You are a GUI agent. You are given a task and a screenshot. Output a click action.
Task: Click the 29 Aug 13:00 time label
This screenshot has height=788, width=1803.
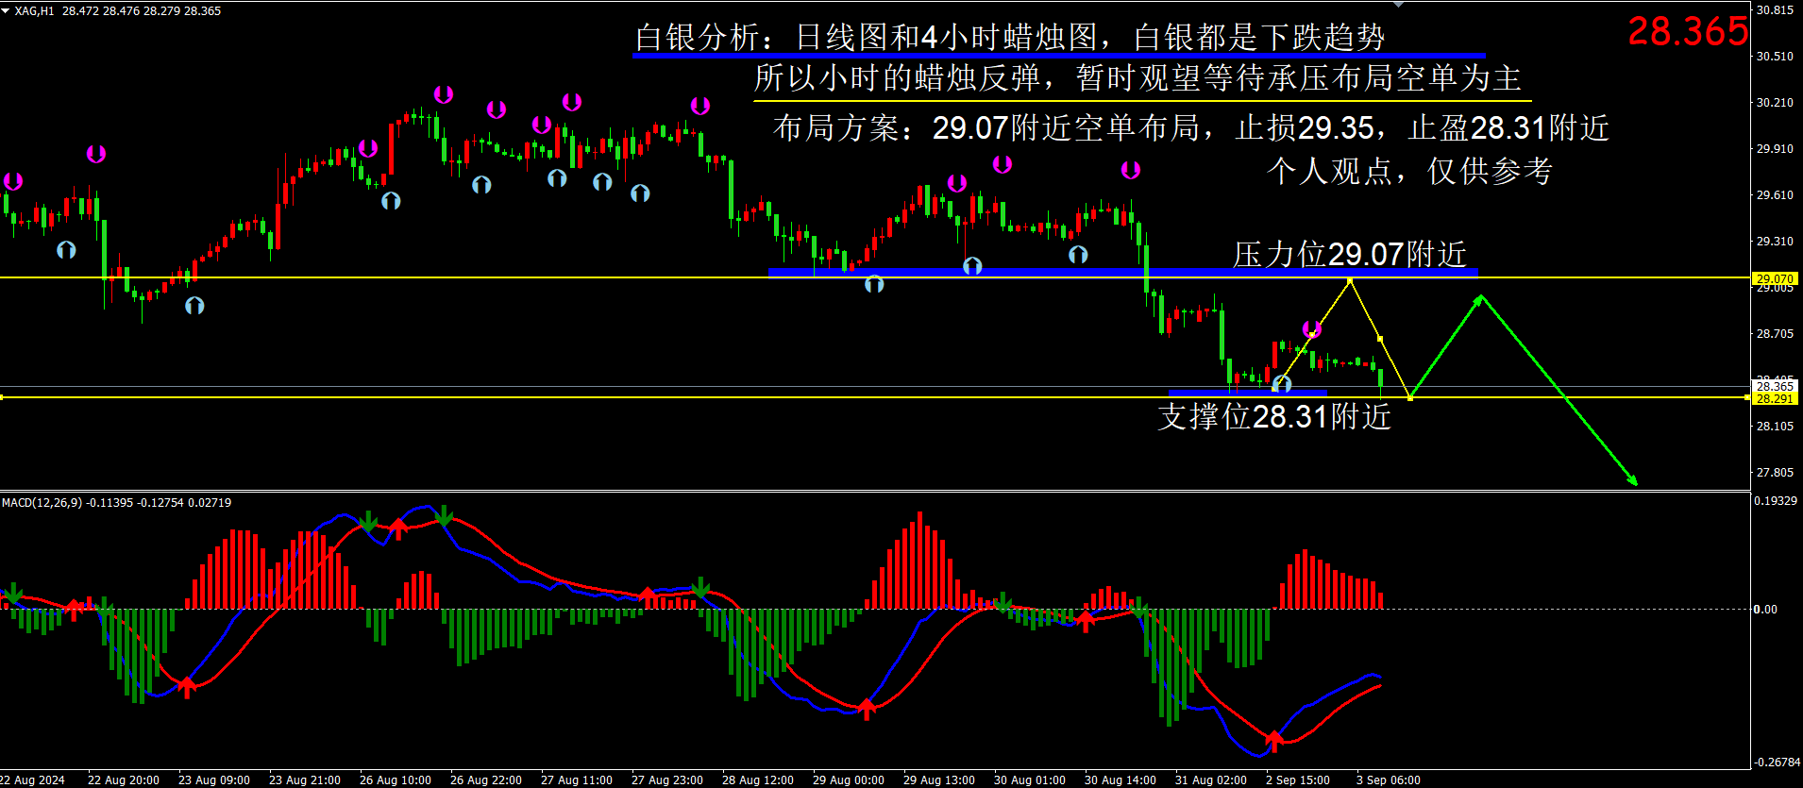pos(939,780)
